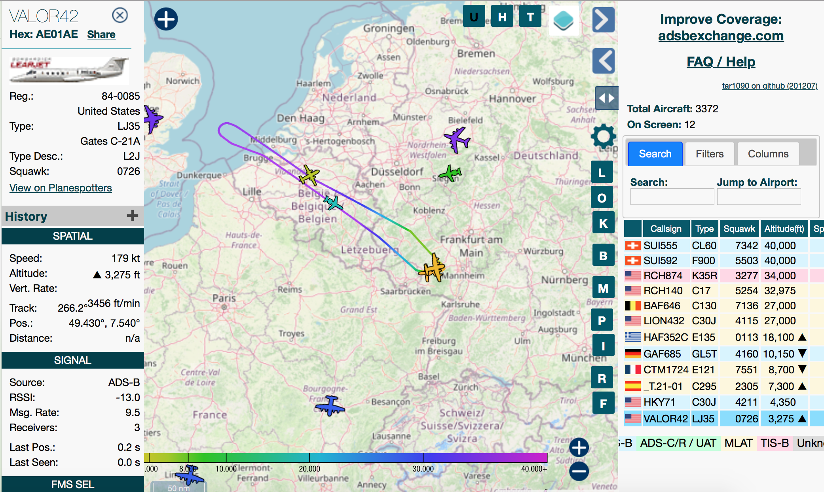Toggle the T map button
The height and width of the screenshot is (492, 824).
(x=530, y=17)
